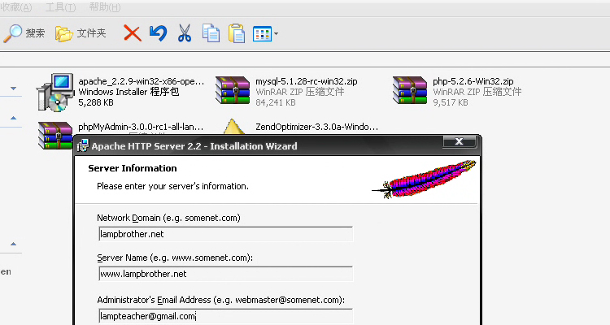Click the Copy documents icon
The height and width of the screenshot is (325, 610).
pos(211,33)
